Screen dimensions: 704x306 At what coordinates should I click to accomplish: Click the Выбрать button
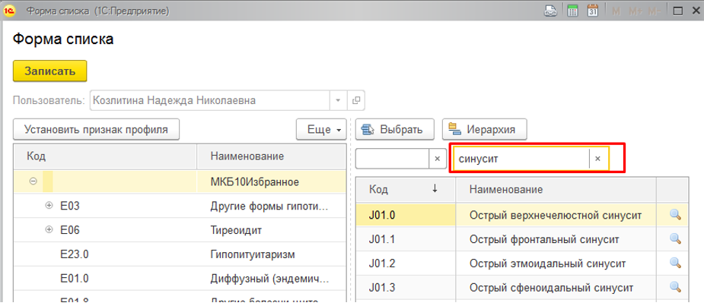pos(394,129)
